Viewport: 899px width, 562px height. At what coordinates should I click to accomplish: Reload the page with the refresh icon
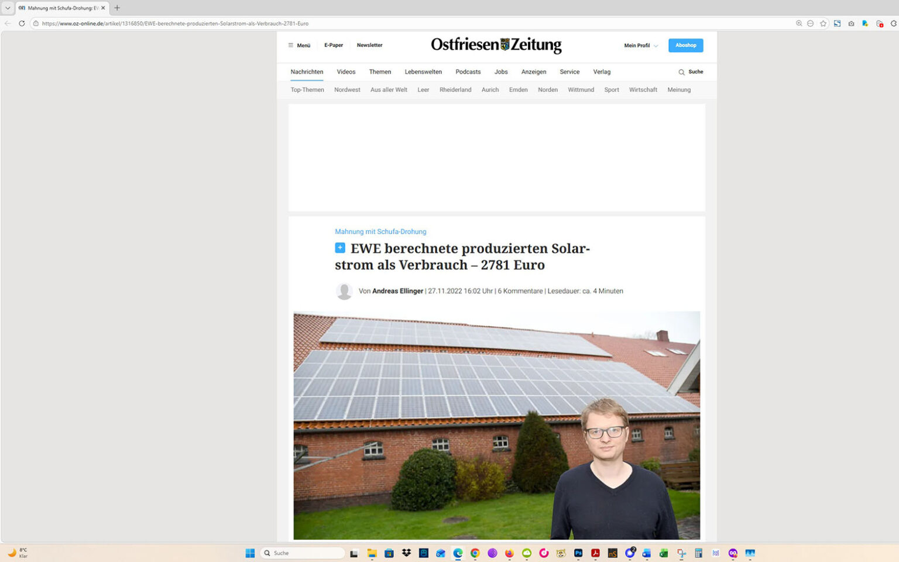point(22,23)
